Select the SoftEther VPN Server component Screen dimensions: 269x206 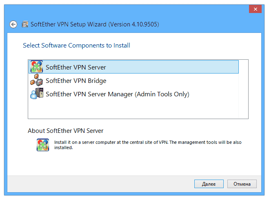click(x=76, y=67)
